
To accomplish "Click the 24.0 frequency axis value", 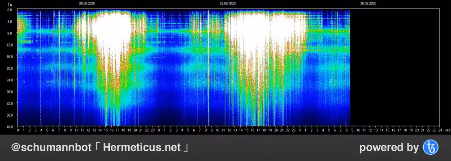I will [x=10, y=80].
